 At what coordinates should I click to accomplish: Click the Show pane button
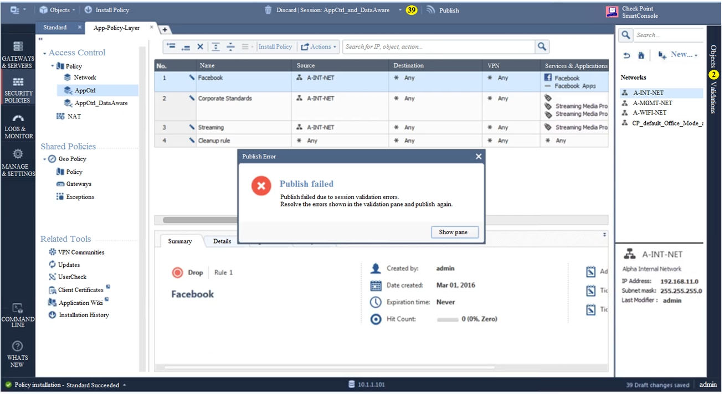(453, 232)
